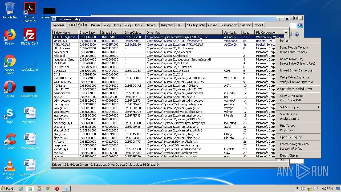Click the search input field in the background window
The height and width of the screenshot is (192, 341).
coord(293,26)
